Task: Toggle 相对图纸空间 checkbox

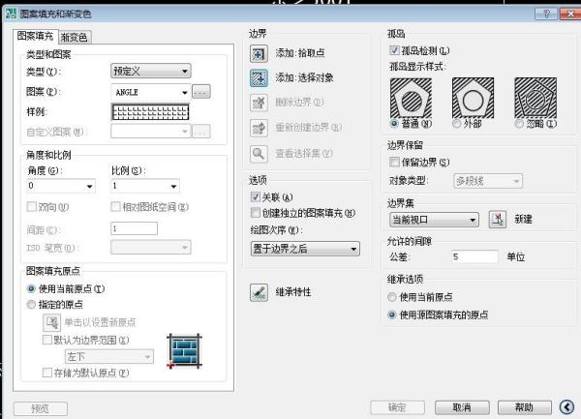Action: 115,206
